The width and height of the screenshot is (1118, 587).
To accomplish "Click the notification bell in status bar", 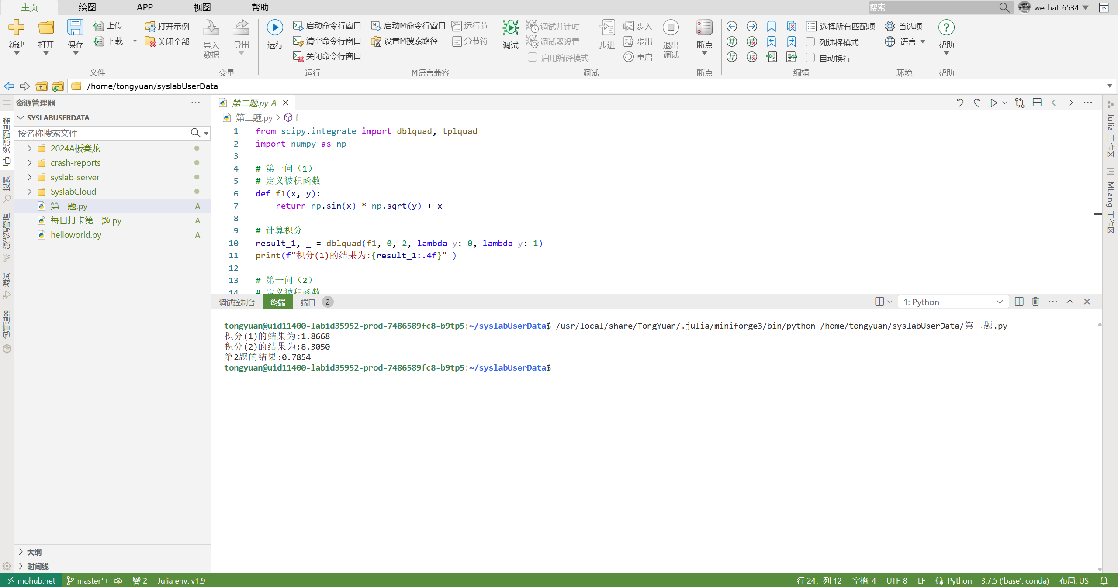I will tap(1104, 580).
